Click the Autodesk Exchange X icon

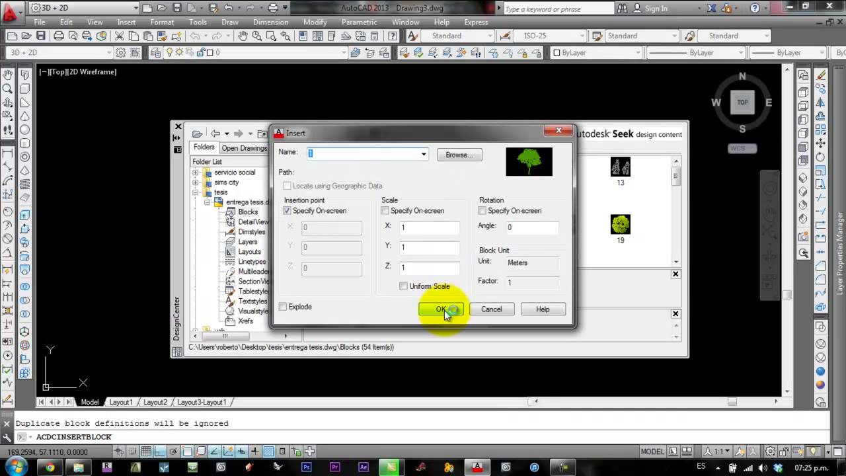pyautogui.click(x=712, y=8)
